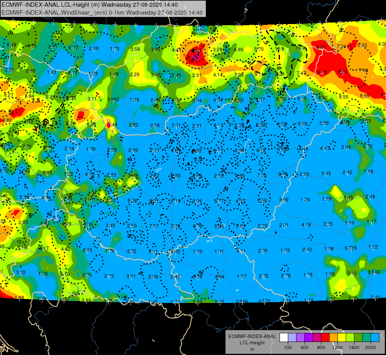The image size is (386, 355).
Task: Click the grid value 3.11
Action: click(x=92, y=99)
